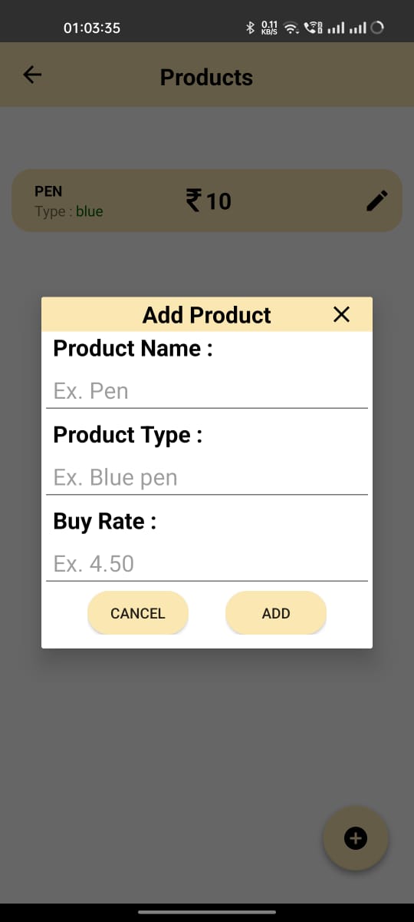Tap the Bluetooth status bar icon
Viewport: 414px width, 922px height.
coord(249,28)
